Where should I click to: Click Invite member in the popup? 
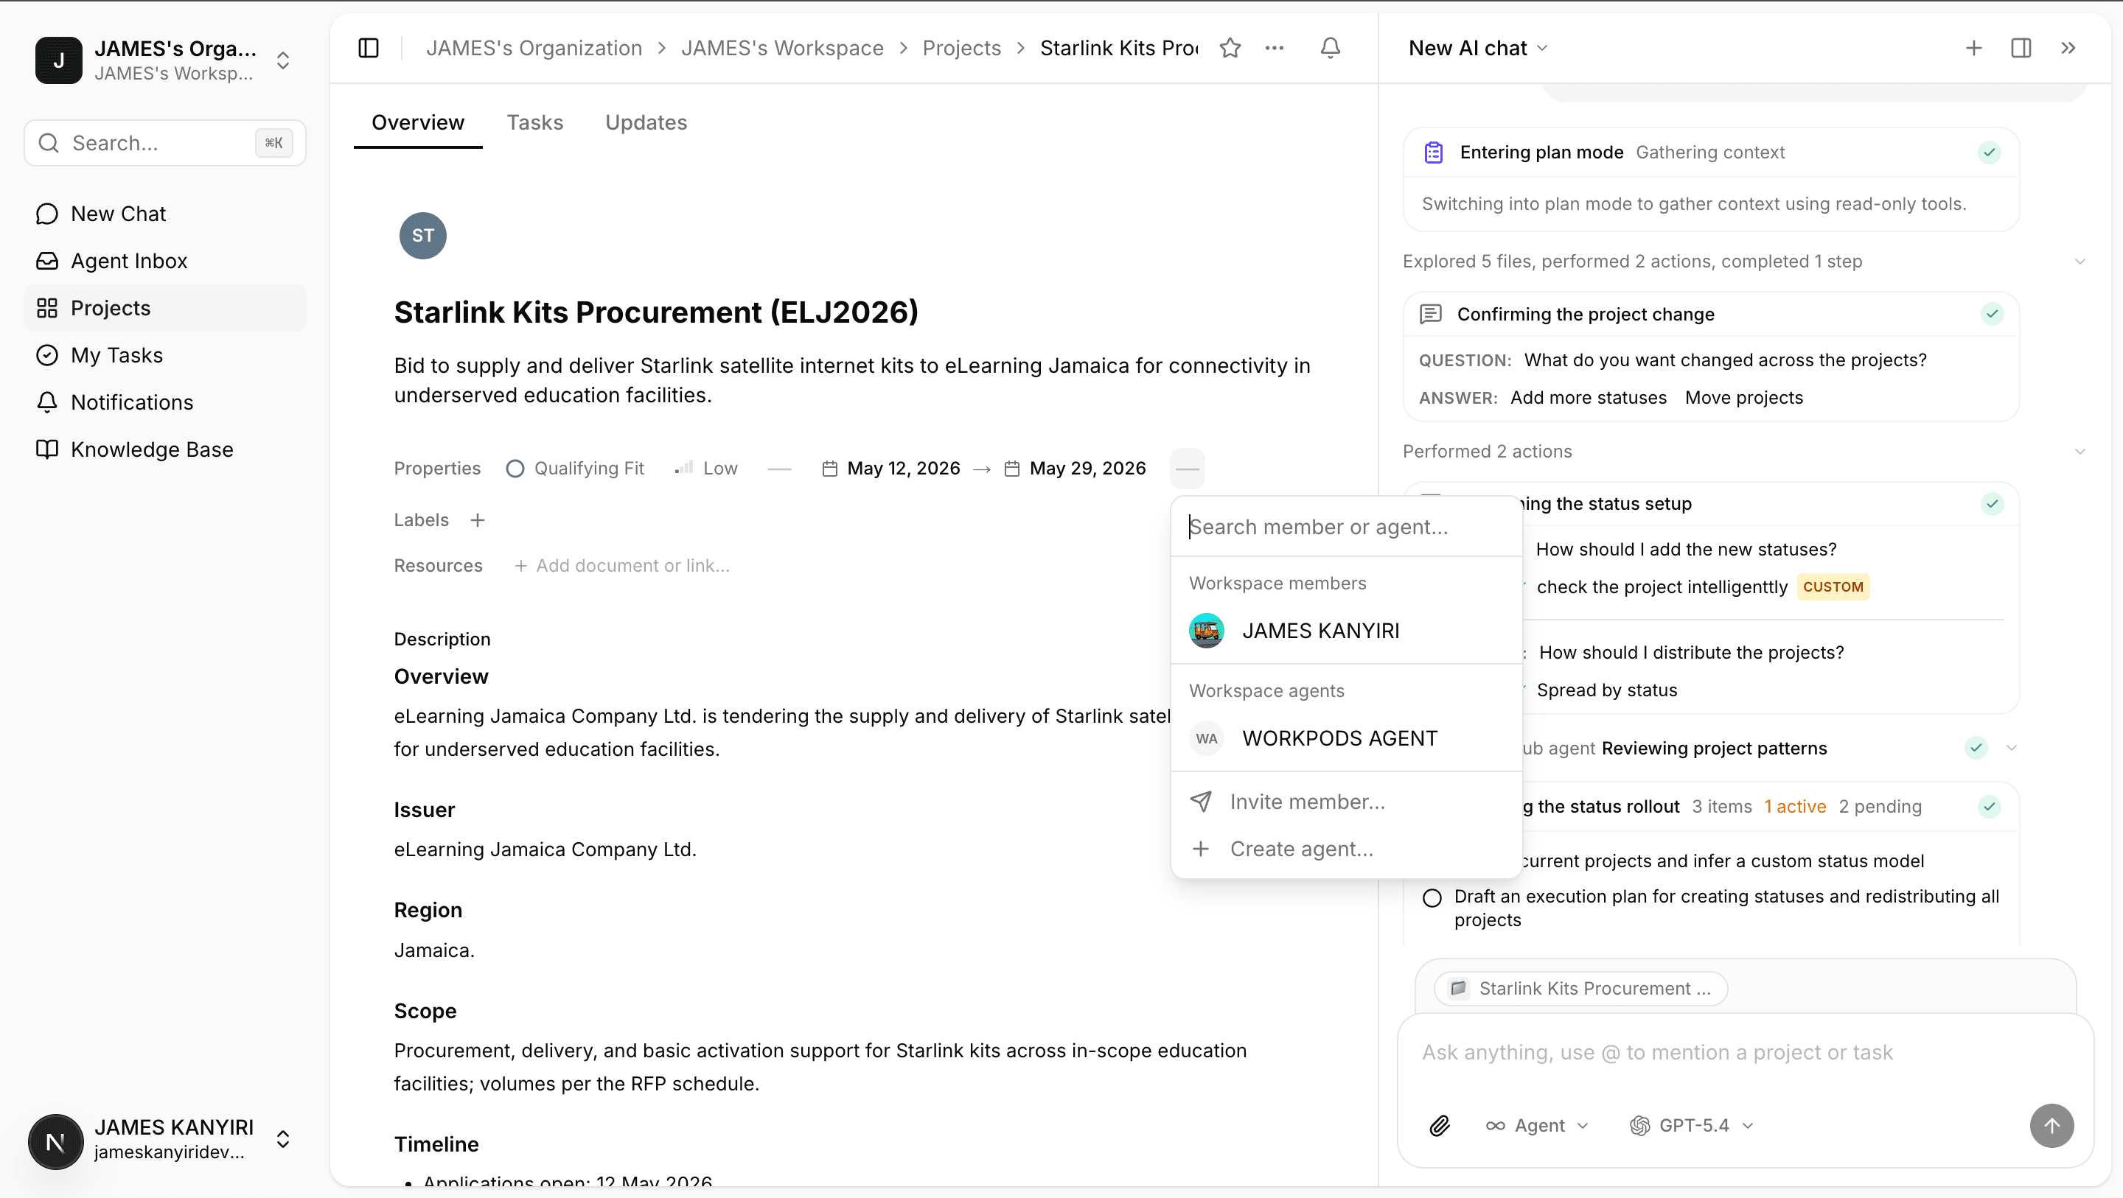coord(1346,802)
